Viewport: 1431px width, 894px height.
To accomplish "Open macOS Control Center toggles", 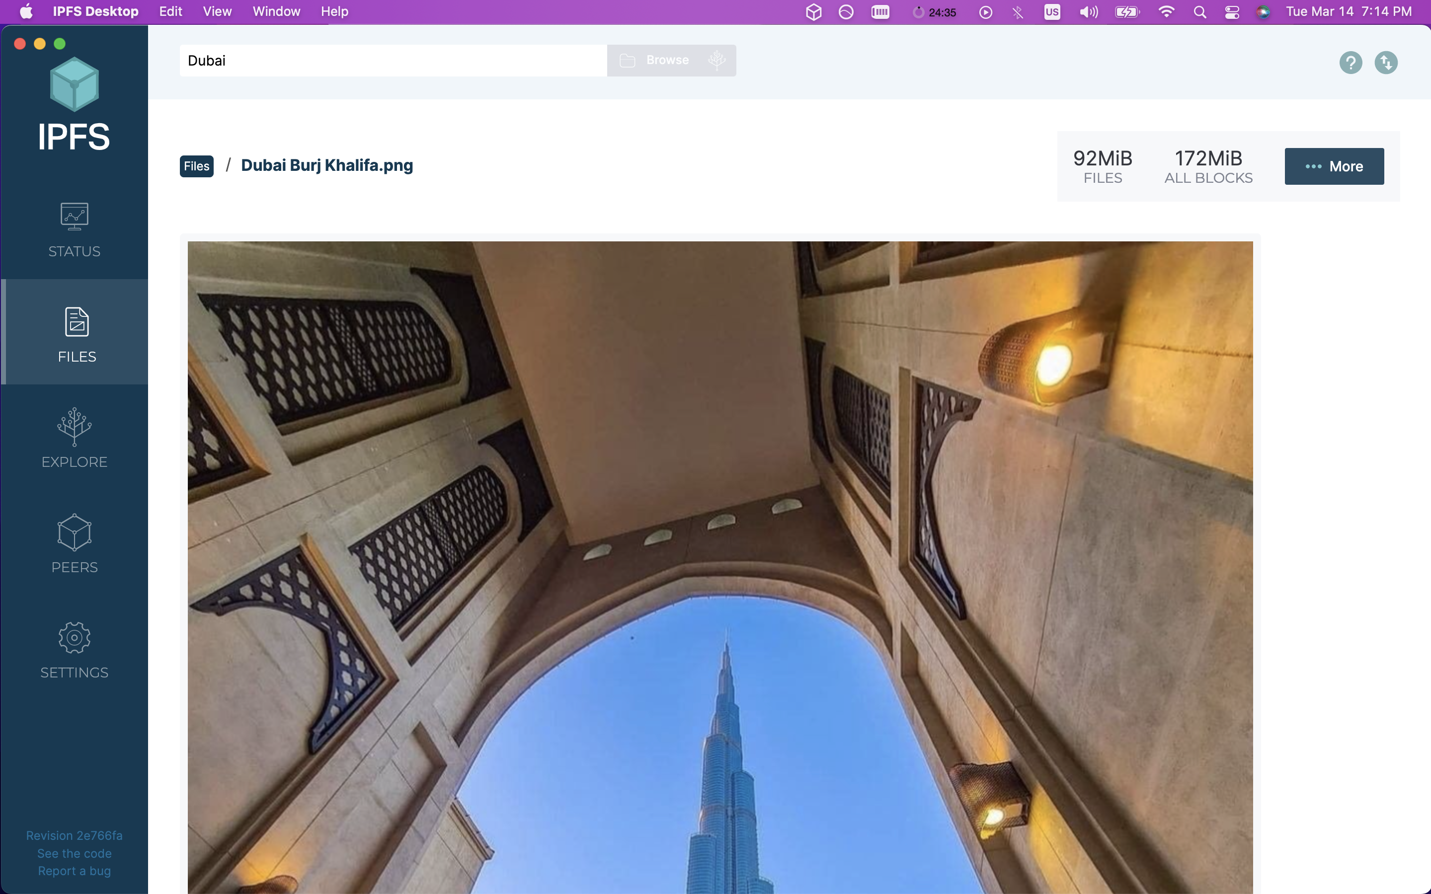I will [1232, 12].
